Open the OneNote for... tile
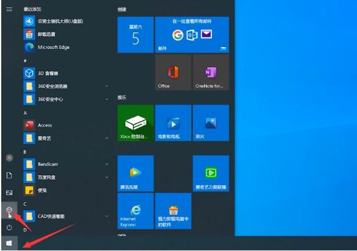Viewport: 357px width, 251px height. [x=211, y=72]
